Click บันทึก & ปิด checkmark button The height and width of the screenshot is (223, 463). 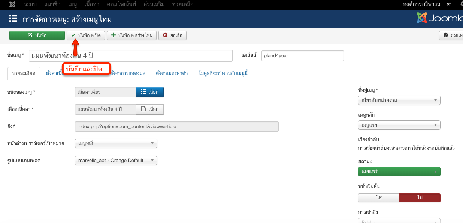click(x=86, y=35)
